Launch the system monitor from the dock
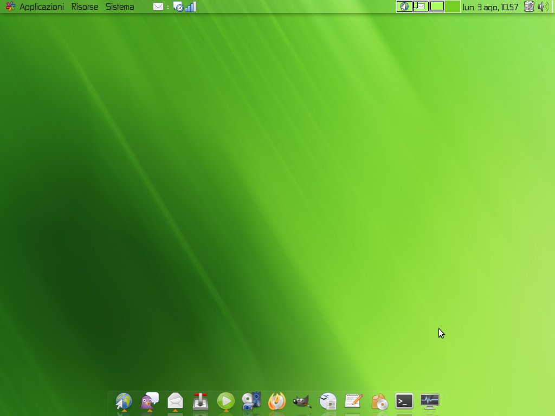555x416 pixels. (430, 401)
